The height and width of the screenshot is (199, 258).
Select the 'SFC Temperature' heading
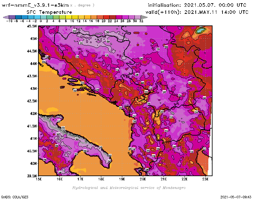tap(49, 12)
